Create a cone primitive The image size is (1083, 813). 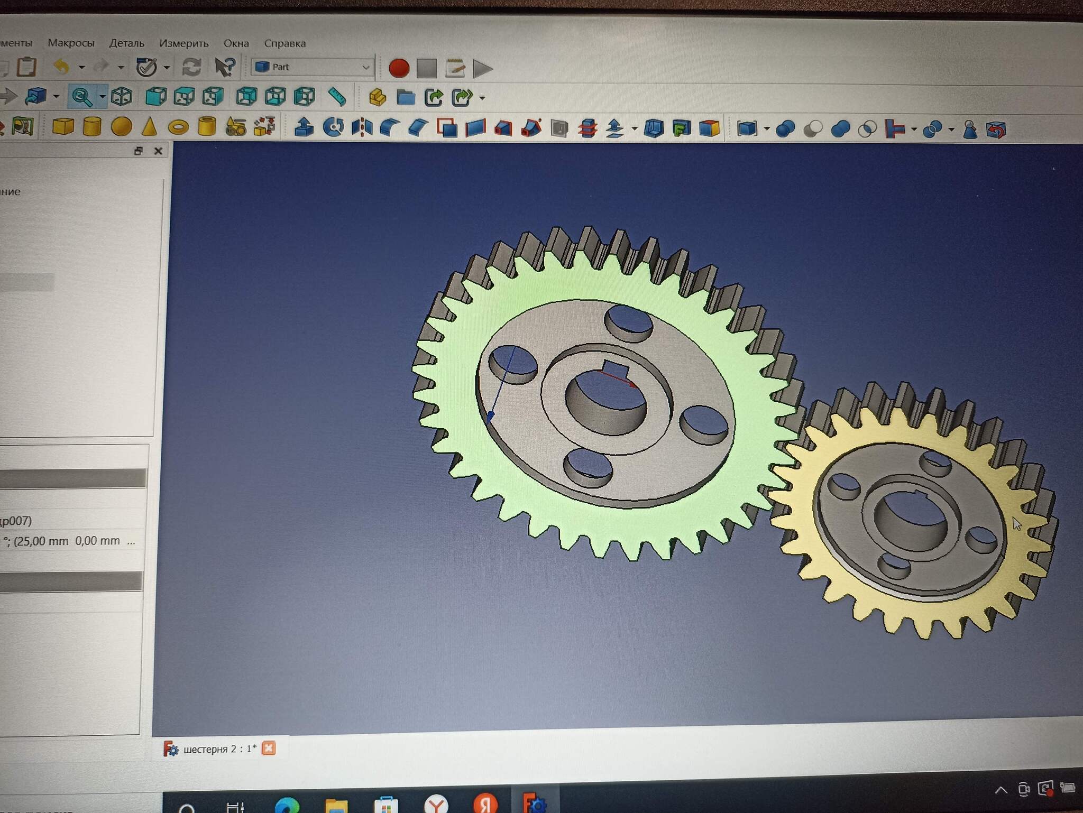(150, 127)
